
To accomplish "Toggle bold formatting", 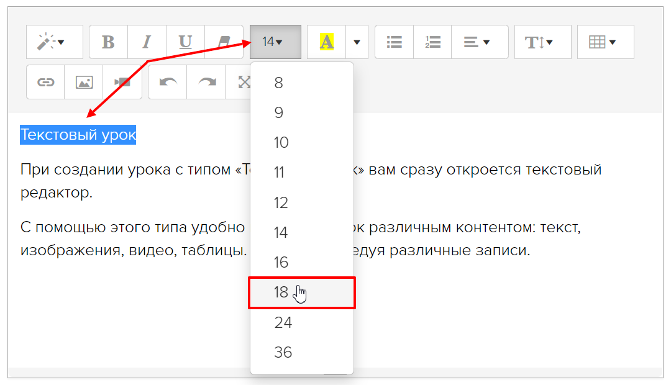I will (108, 42).
